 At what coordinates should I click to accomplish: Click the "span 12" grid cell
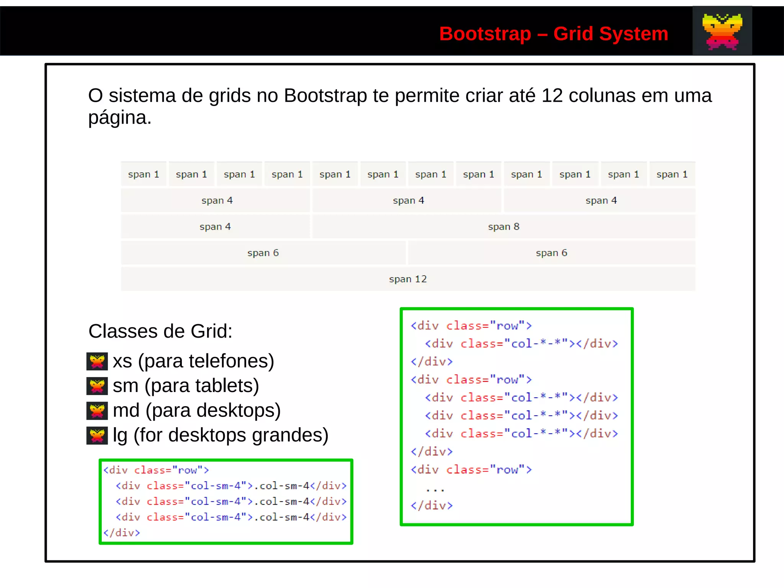click(408, 279)
